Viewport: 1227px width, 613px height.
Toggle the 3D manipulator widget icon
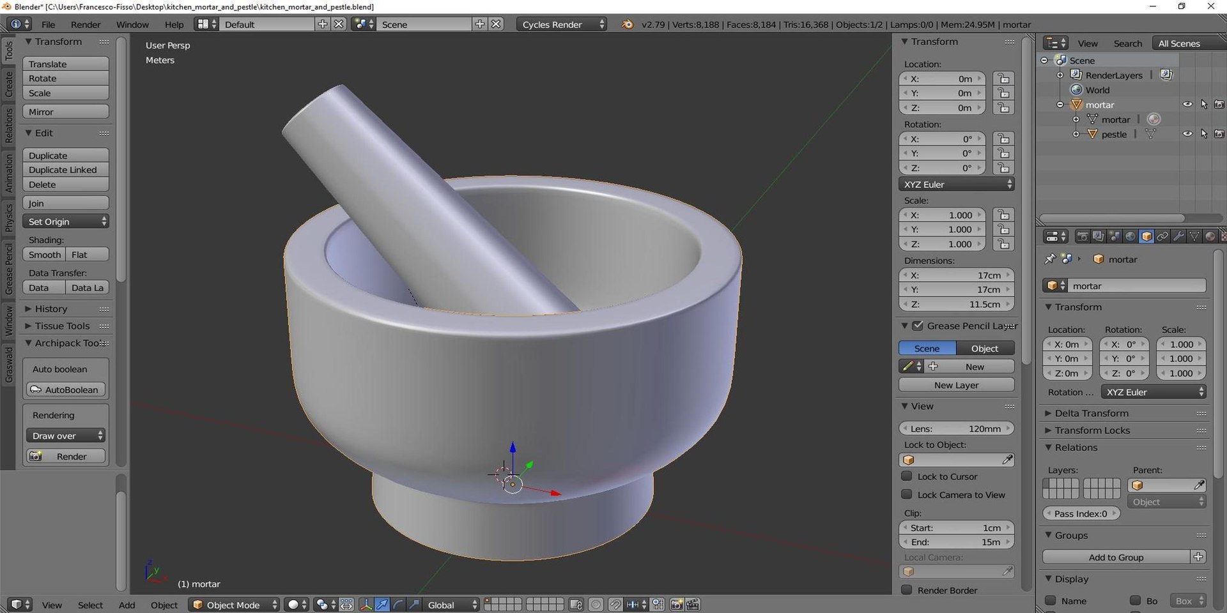366,605
